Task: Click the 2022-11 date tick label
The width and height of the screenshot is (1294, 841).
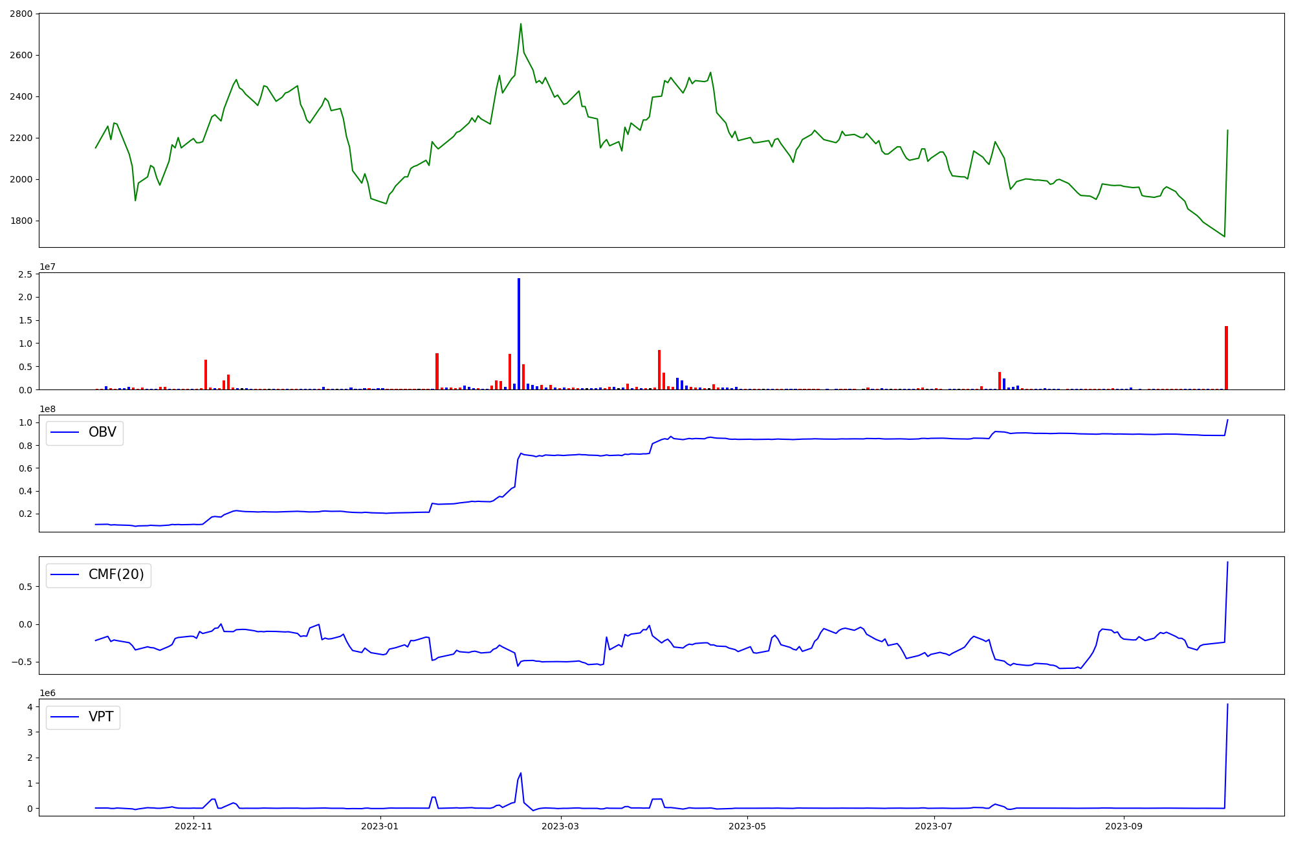Action: point(193,826)
